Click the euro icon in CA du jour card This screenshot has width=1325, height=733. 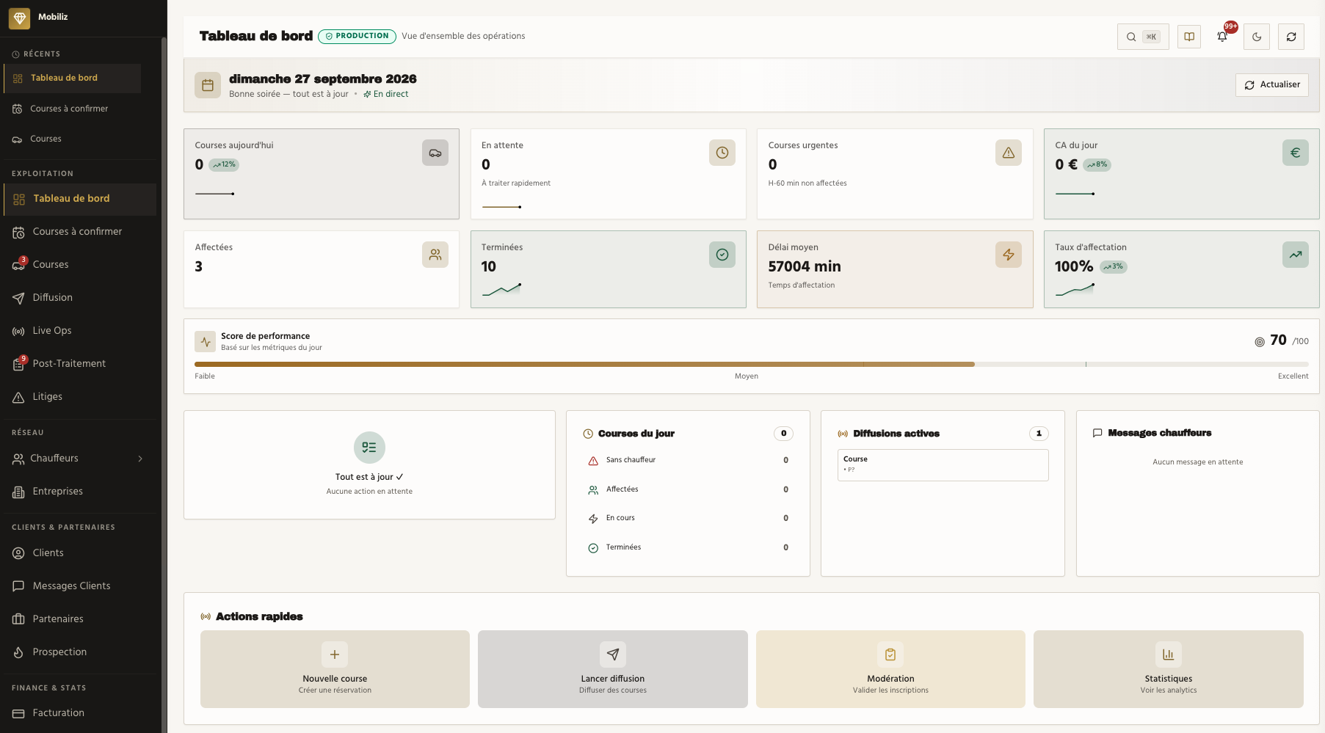point(1296,153)
